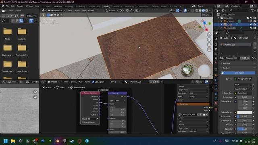
Task: Open Slot 1 material slot dropdown
Action: point(117,82)
